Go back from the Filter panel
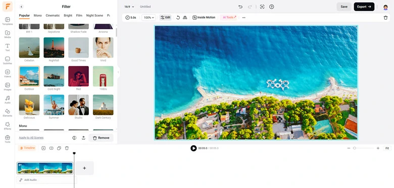This screenshot has height=188, width=394. [21, 7]
